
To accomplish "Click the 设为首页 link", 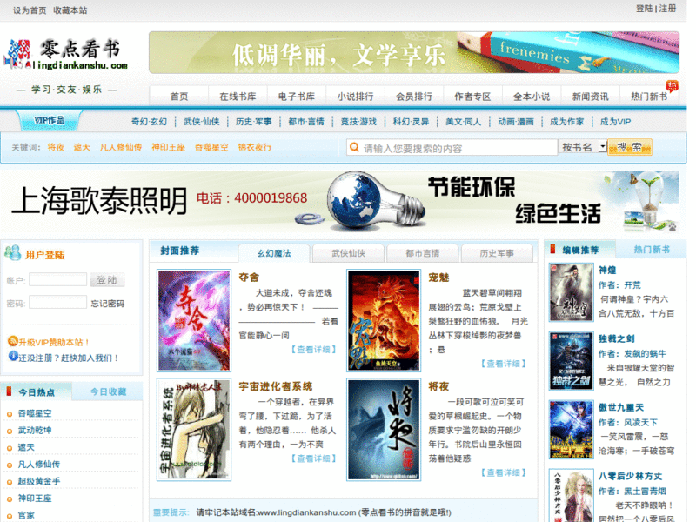I will pos(30,10).
